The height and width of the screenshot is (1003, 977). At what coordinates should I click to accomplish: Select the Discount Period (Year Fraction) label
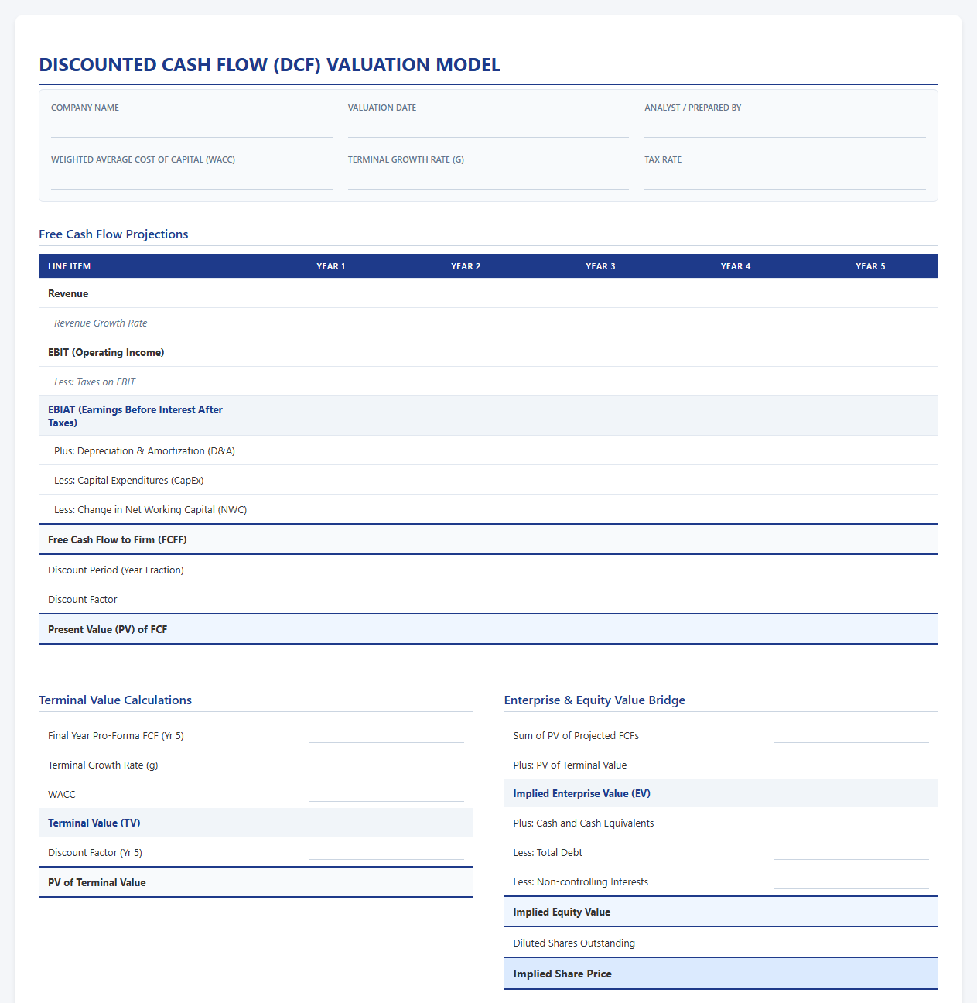click(116, 570)
